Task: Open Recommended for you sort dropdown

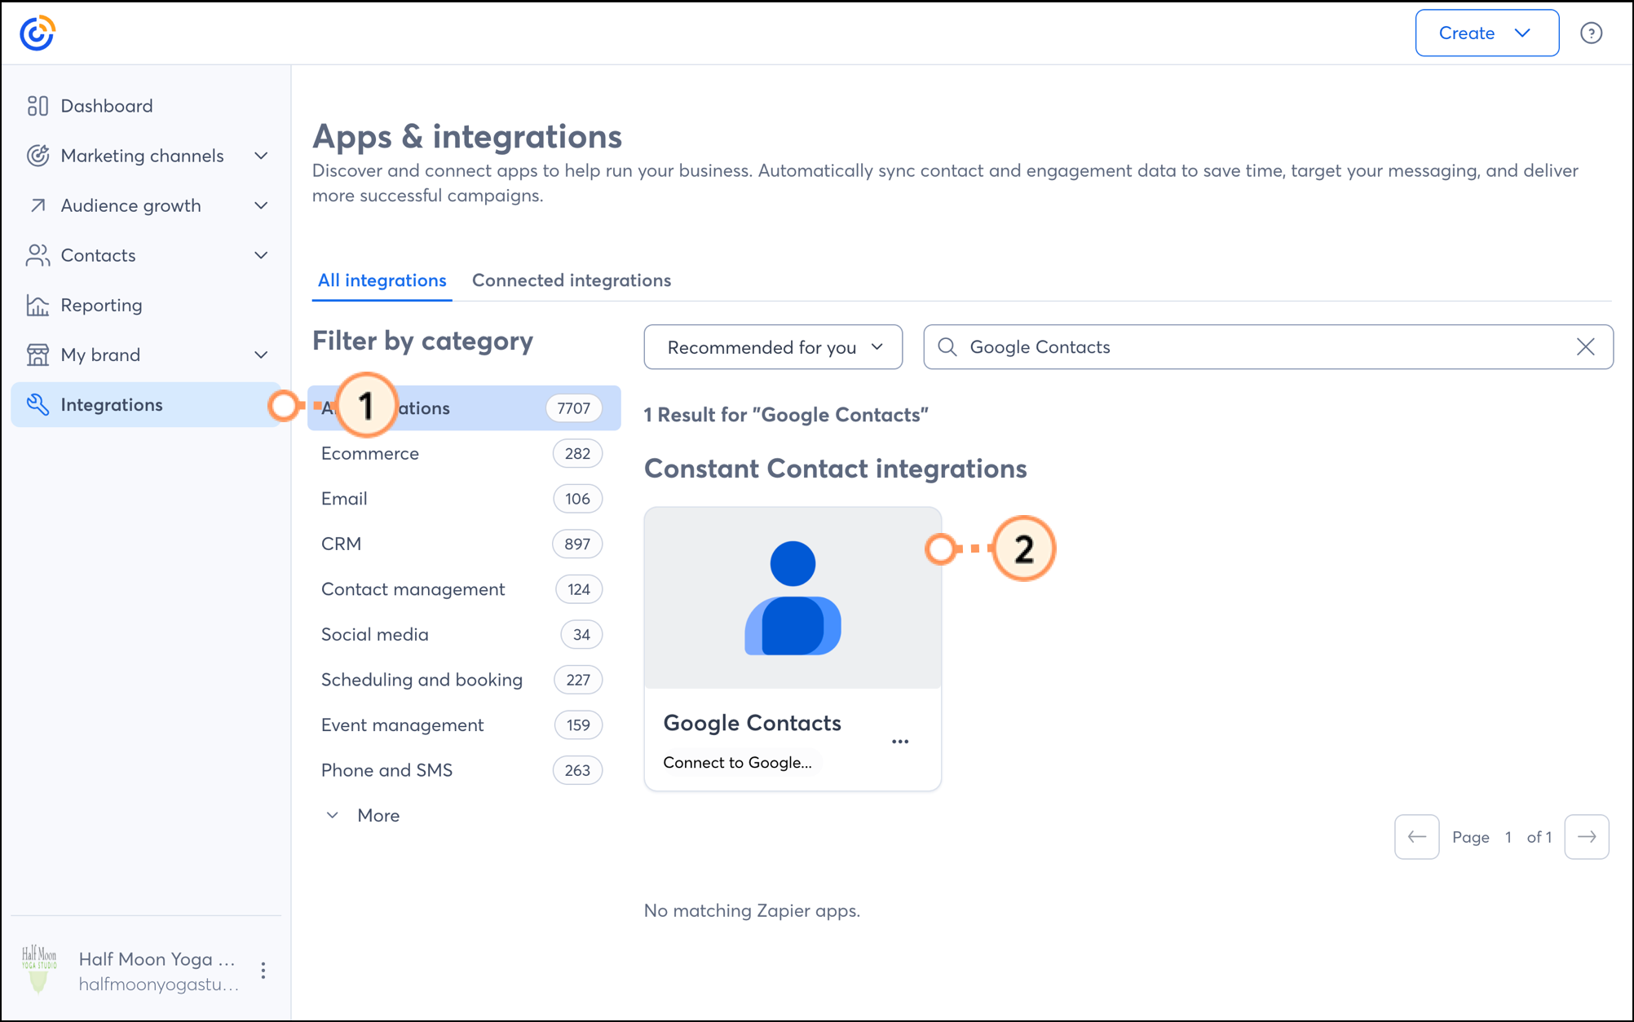Action: click(x=773, y=347)
